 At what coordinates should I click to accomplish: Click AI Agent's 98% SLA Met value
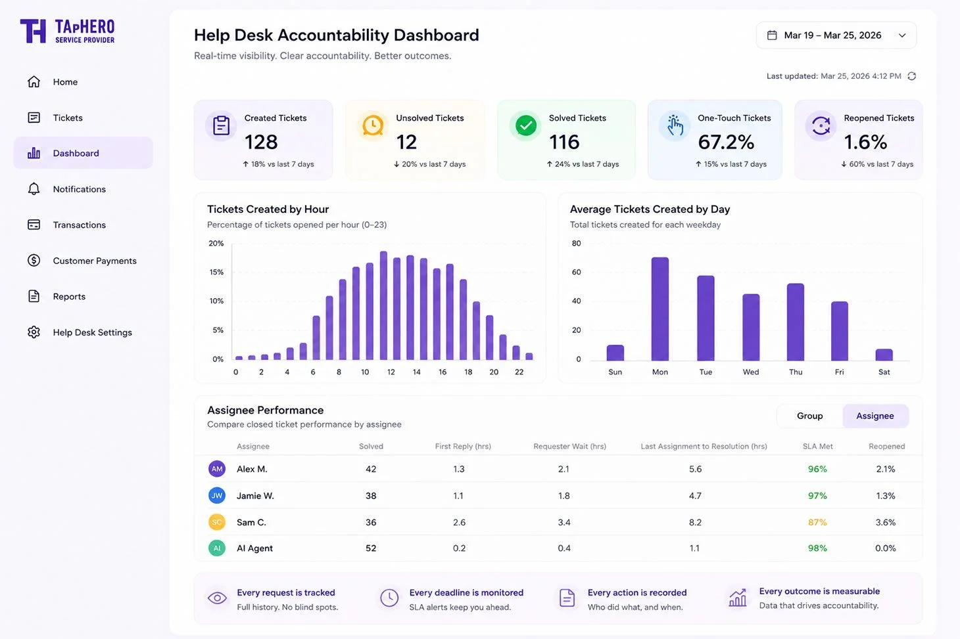click(x=817, y=548)
